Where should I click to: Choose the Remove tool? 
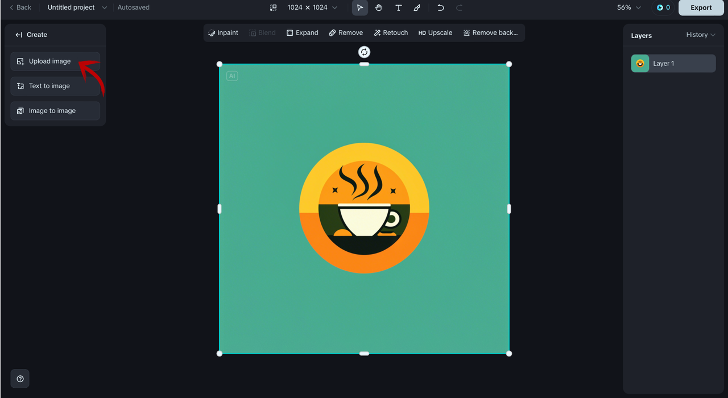pos(346,33)
